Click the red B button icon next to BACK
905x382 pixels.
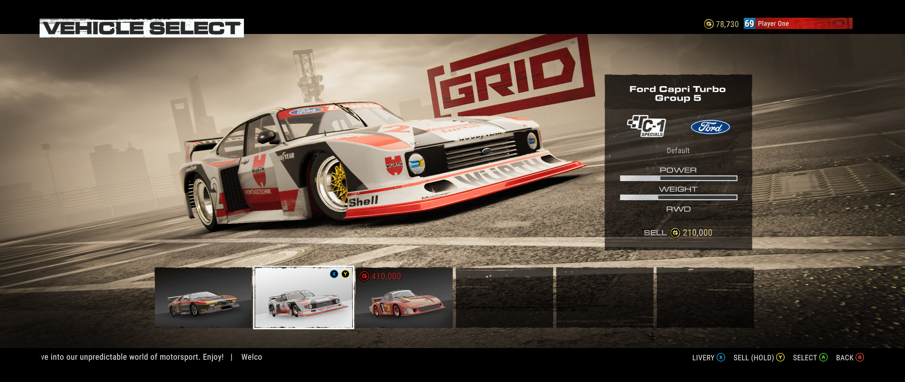click(860, 357)
